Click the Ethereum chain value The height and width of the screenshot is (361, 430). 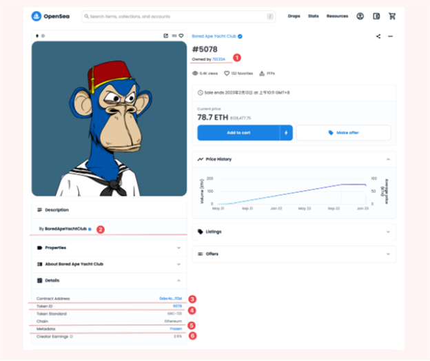point(173,321)
